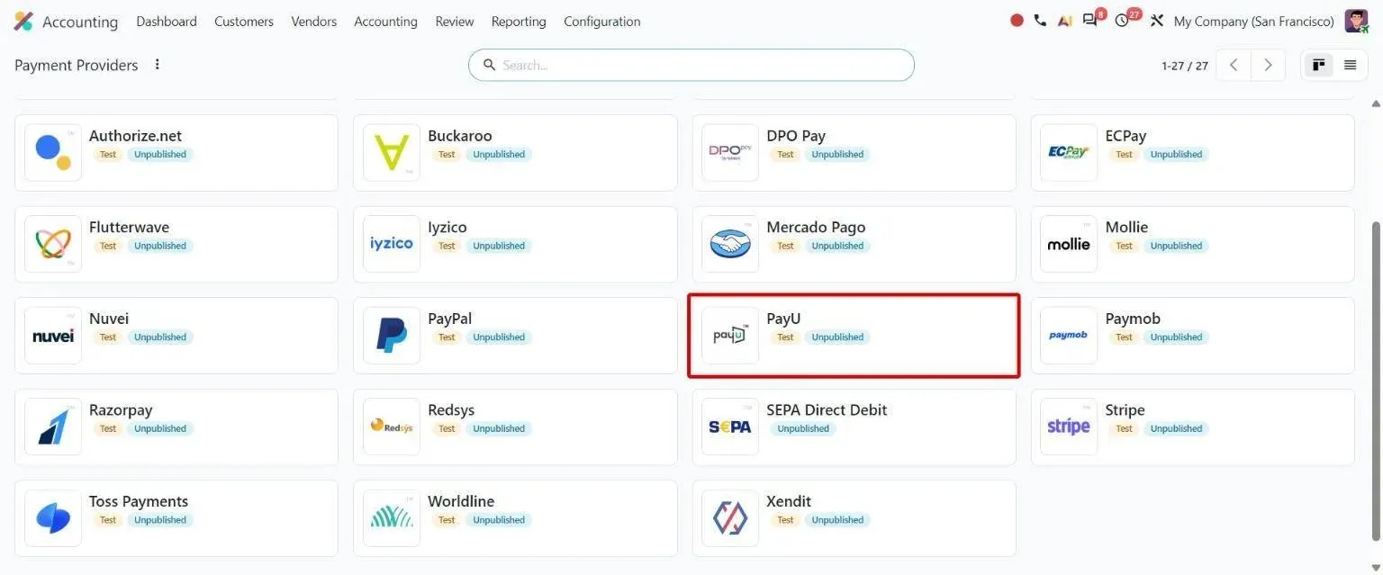Open the Razorpay provider name
This screenshot has height=575, width=1383.
click(121, 409)
